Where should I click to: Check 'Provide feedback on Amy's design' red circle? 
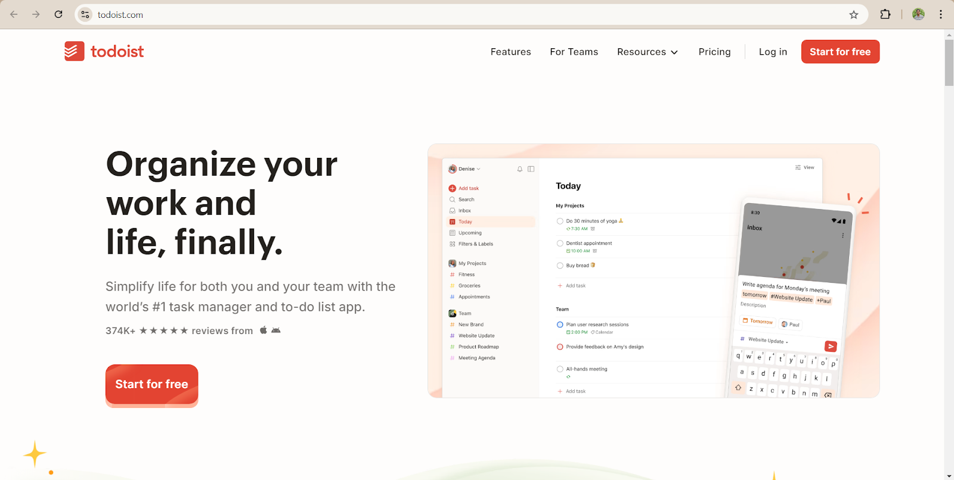point(560,347)
